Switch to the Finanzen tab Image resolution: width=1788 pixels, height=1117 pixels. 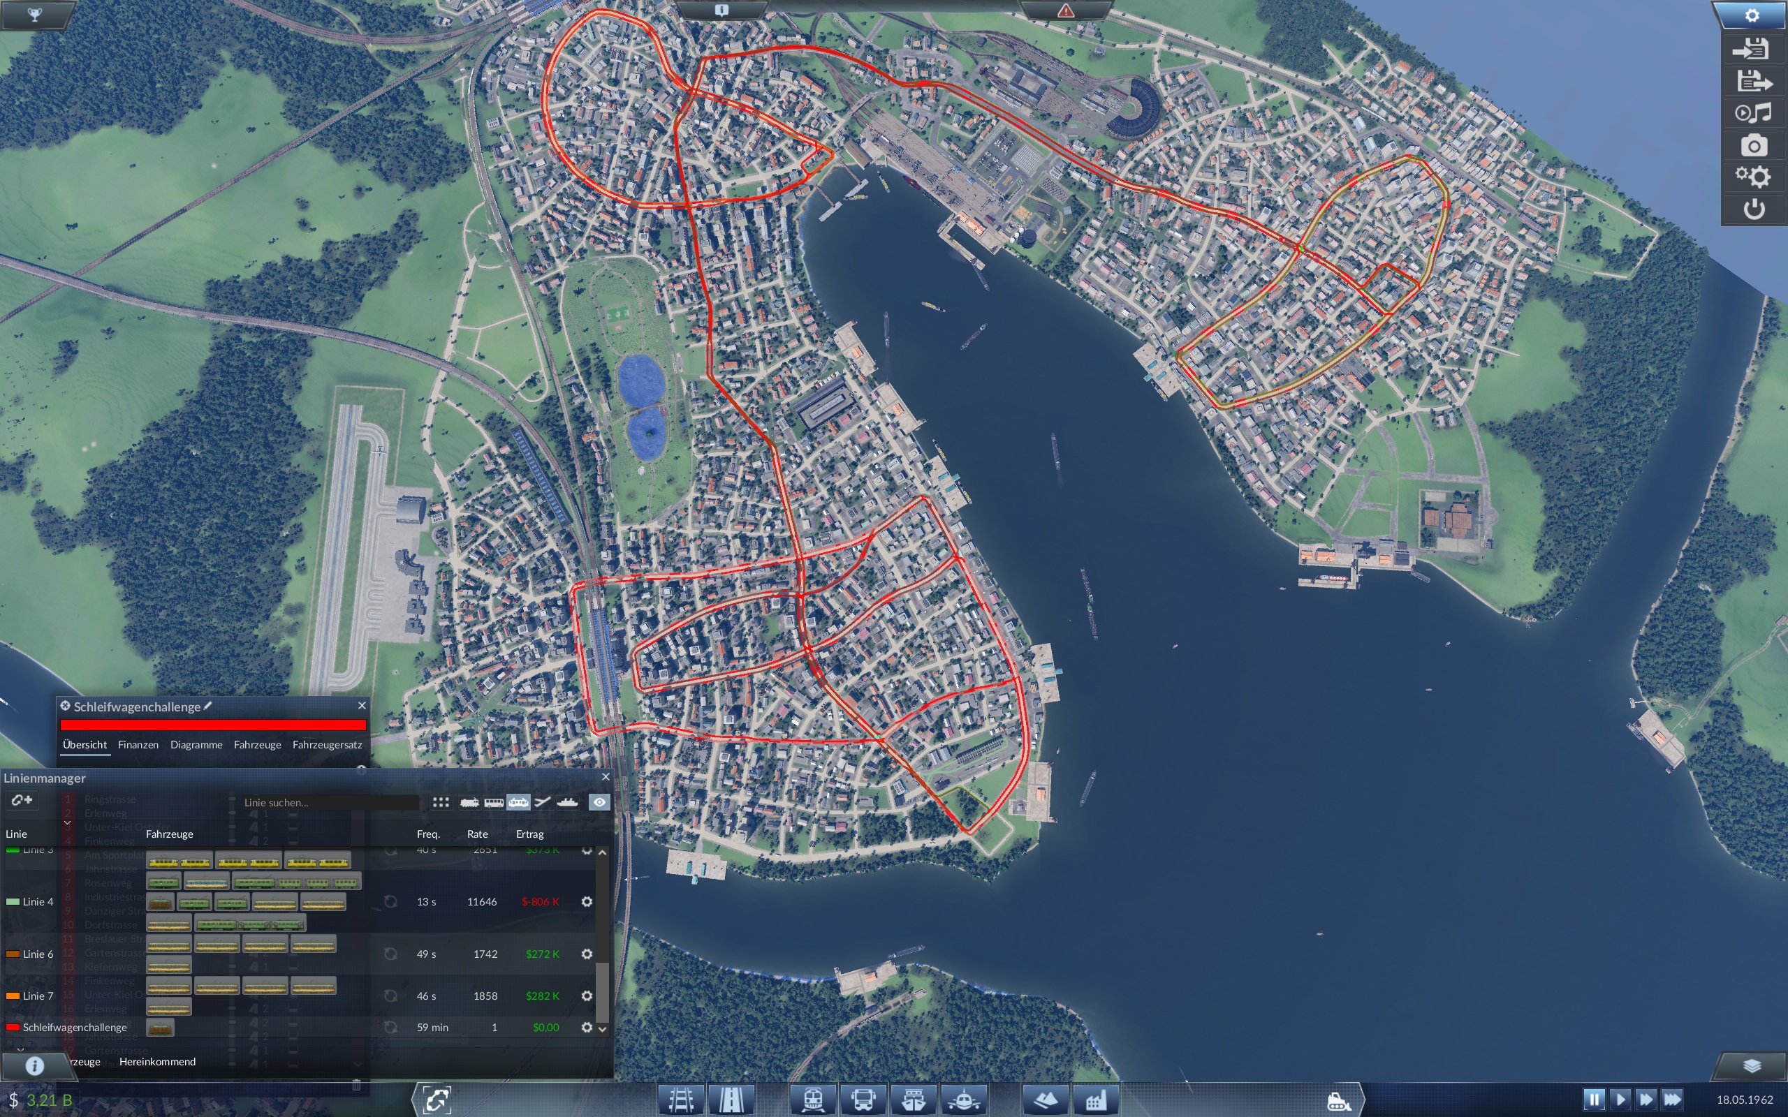[x=138, y=745]
